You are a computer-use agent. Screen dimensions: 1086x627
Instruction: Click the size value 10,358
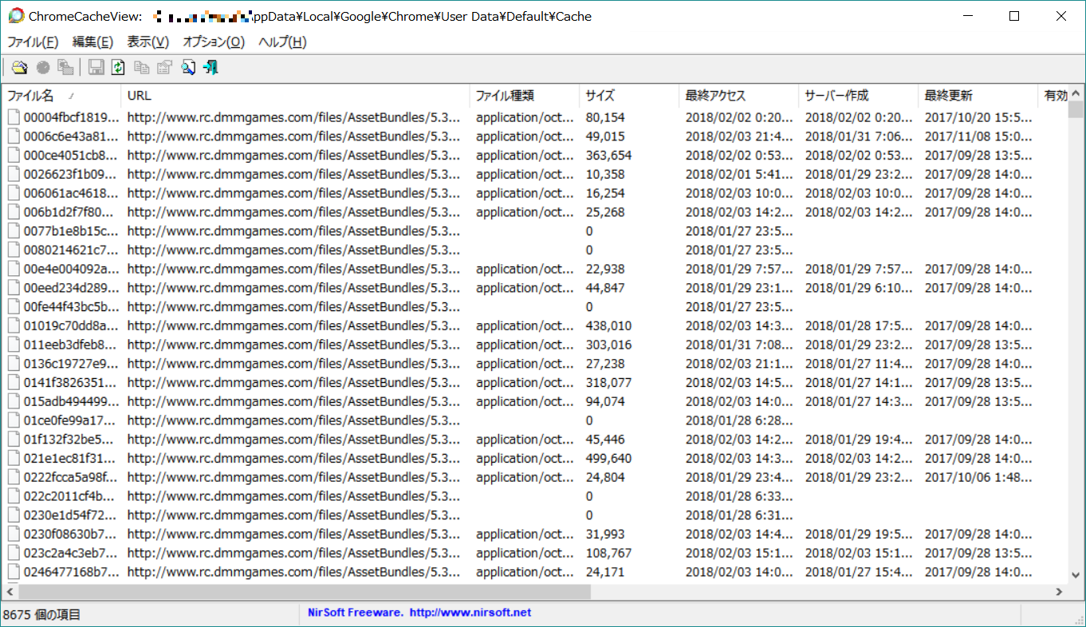click(x=605, y=174)
